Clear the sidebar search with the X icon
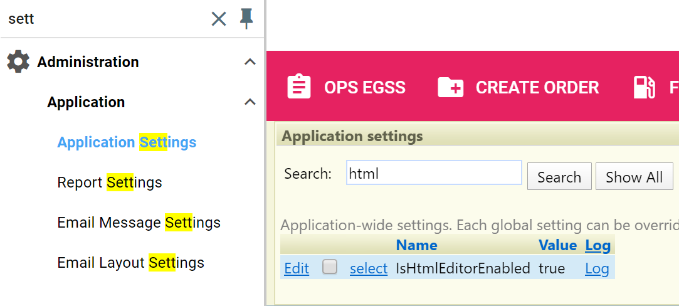 [x=219, y=19]
